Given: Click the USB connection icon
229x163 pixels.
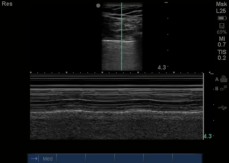Looking at the screenshot, I should pyautogui.click(x=222, y=107).
